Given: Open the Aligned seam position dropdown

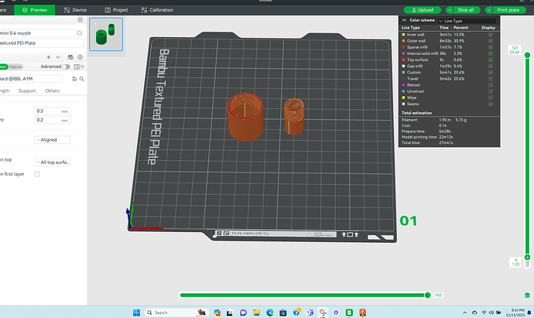Looking at the screenshot, I should pos(53,140).
